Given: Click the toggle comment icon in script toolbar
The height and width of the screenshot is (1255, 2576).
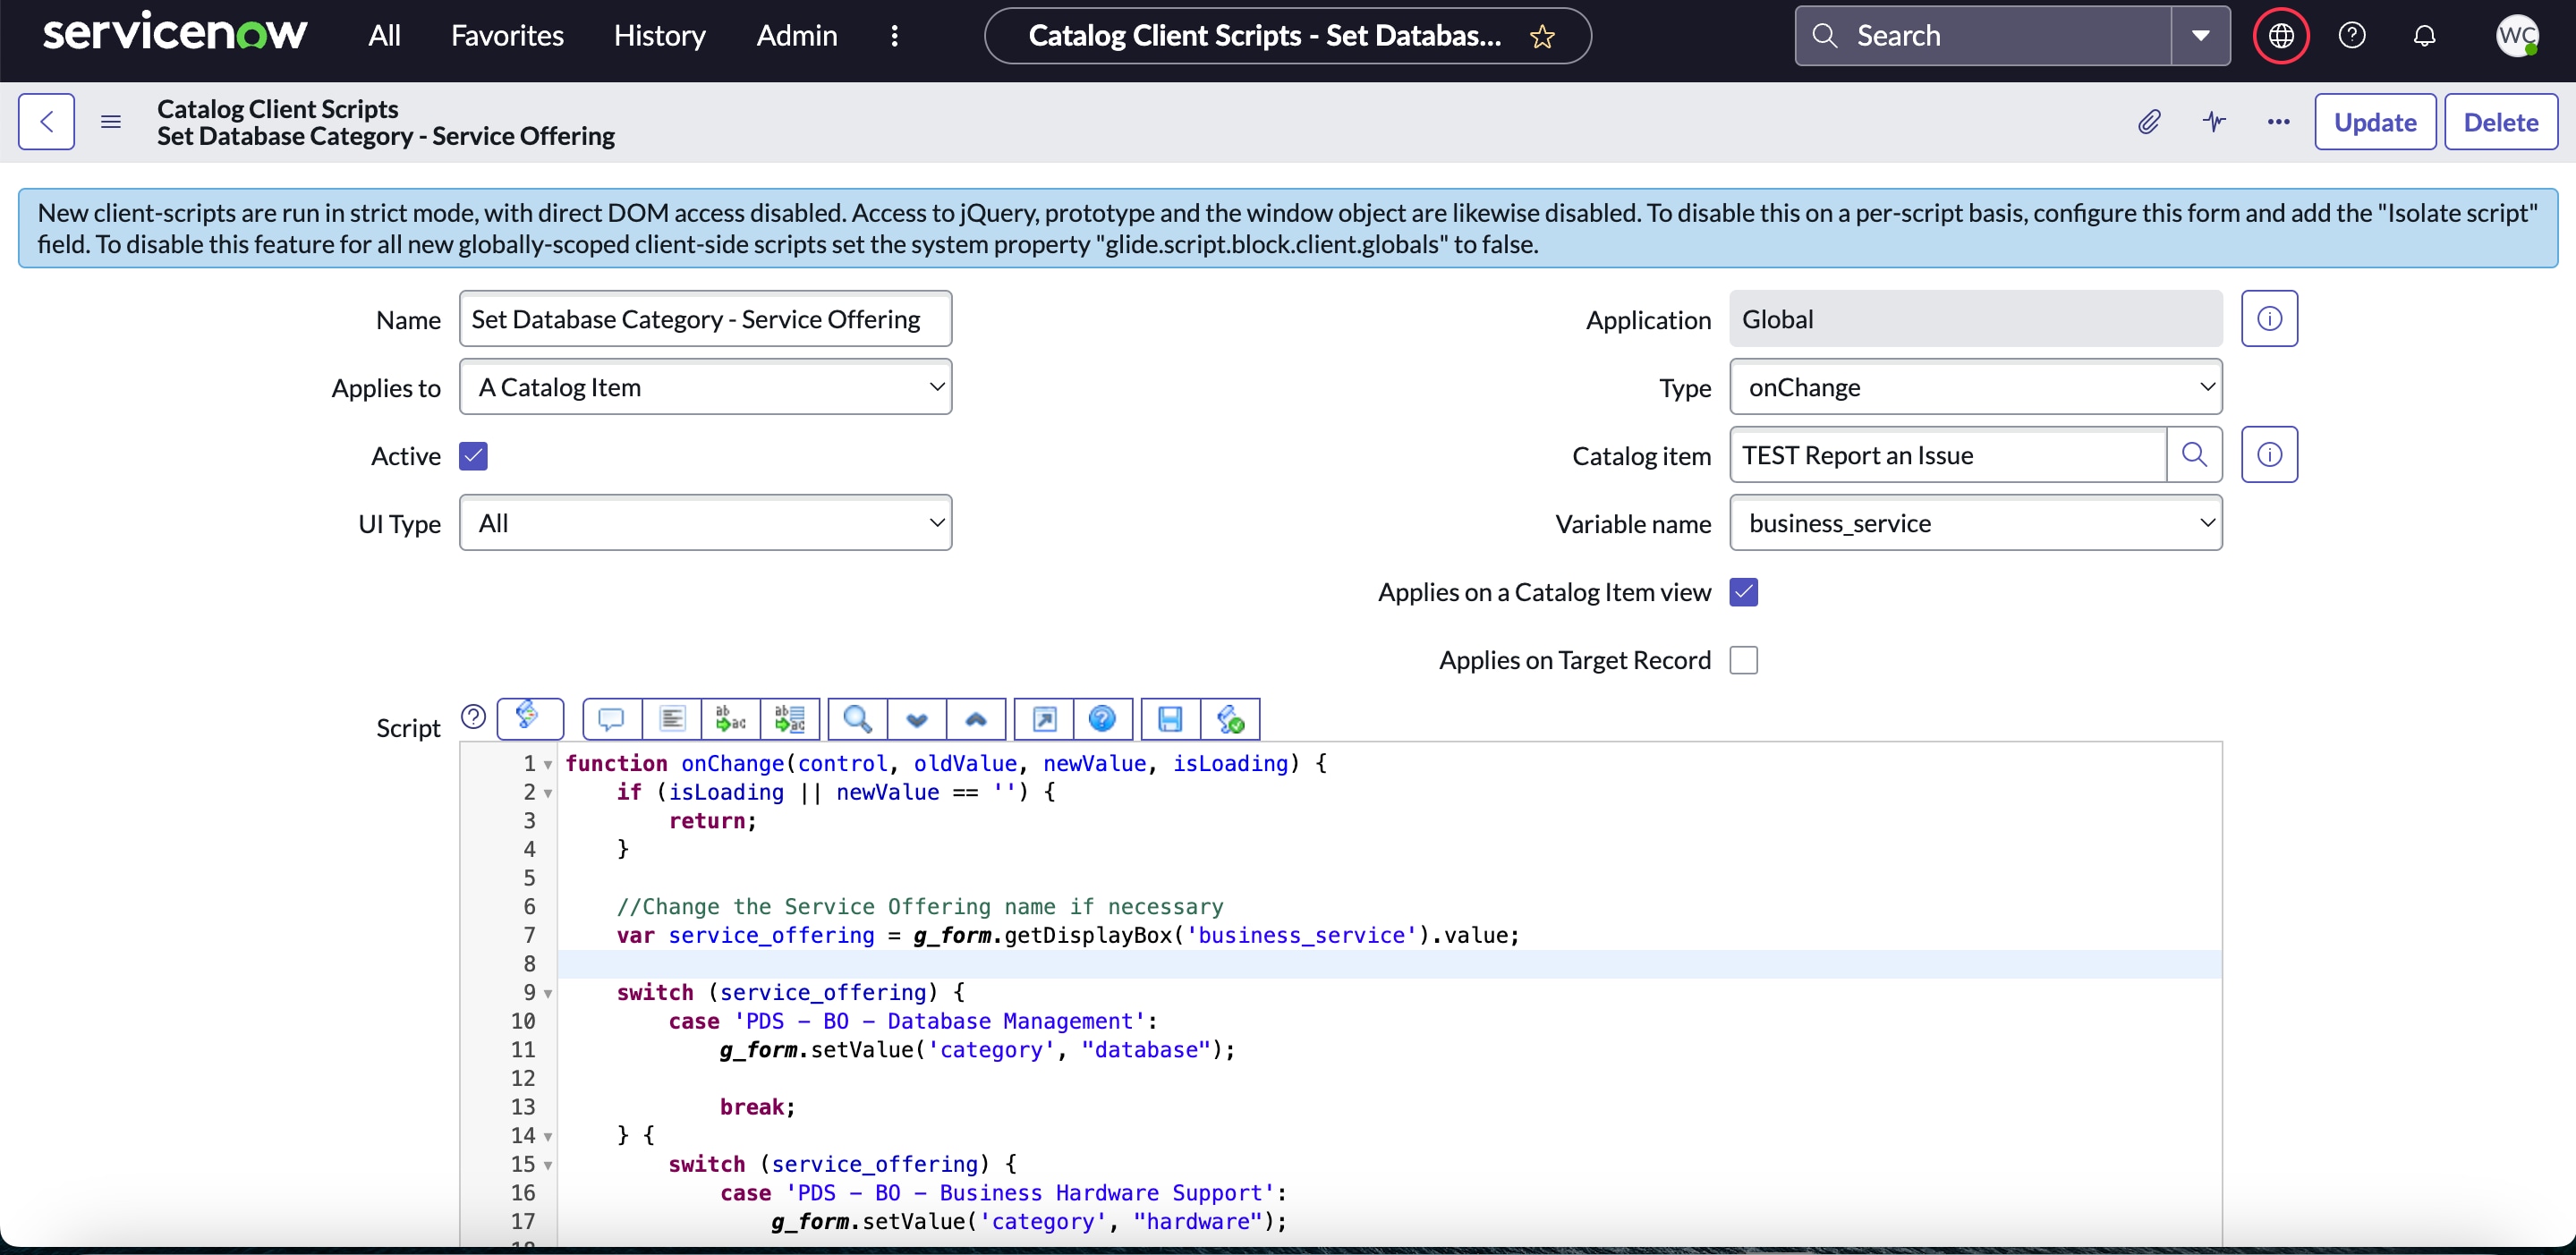Looking at the screenshot, I should point(611,719).
